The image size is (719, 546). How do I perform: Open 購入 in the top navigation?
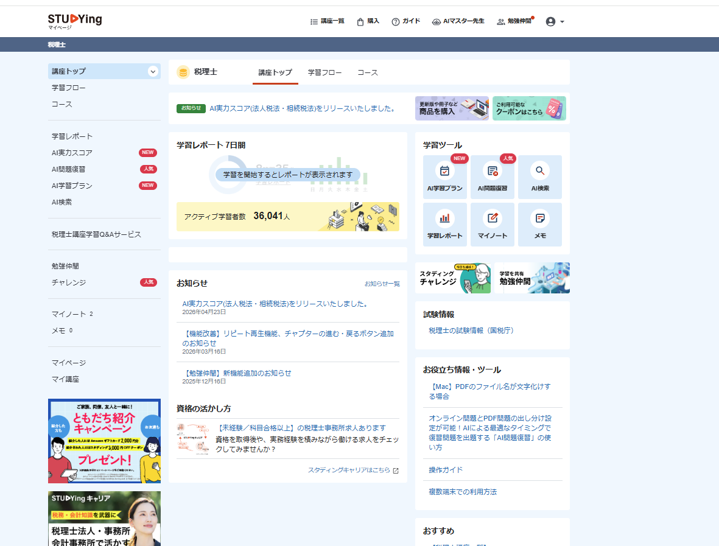368,21
